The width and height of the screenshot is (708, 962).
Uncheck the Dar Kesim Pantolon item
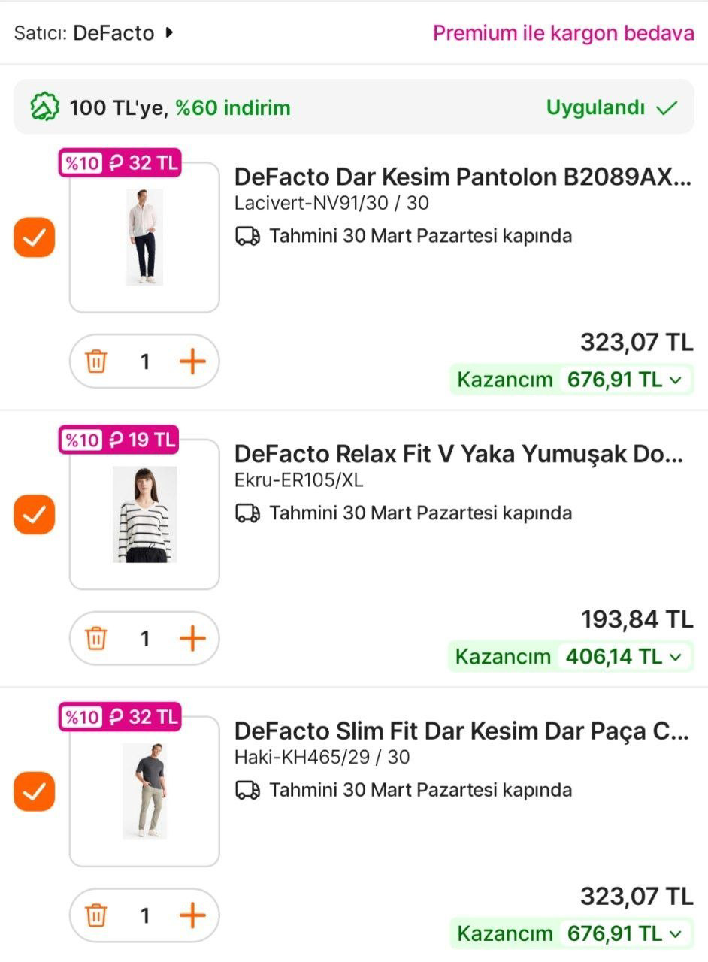click(35, 237)
